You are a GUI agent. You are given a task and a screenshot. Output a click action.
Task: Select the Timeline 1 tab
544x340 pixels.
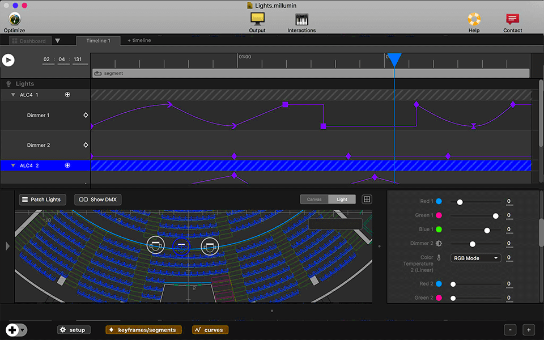pos(97,41)
